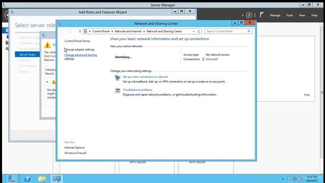Open the View menu in Server Manager

(302, 15)
